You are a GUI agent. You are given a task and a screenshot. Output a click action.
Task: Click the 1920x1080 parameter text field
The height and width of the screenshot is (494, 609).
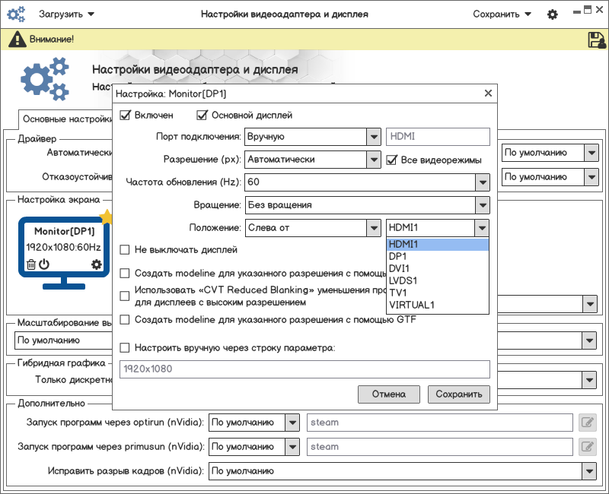tap(304, 369)
